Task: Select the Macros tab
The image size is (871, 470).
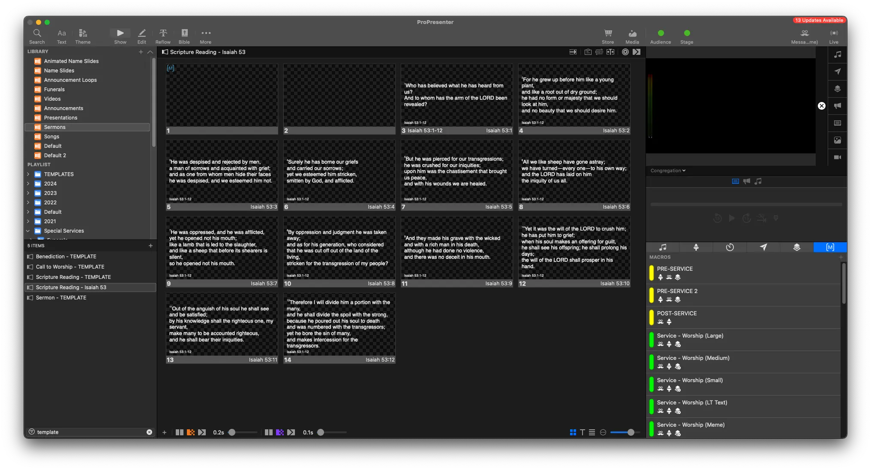Action: pos(830,247)
